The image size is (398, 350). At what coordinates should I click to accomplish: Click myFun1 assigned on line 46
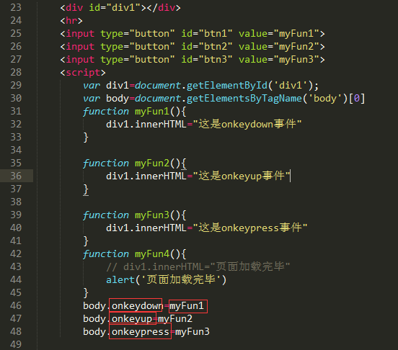[187, 305]
